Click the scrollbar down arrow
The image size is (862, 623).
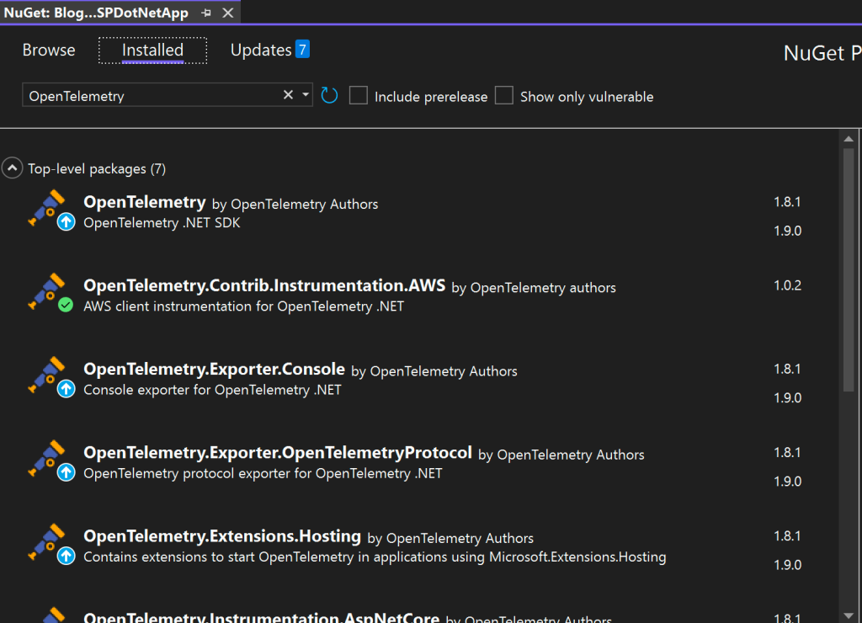pos(849,614)
